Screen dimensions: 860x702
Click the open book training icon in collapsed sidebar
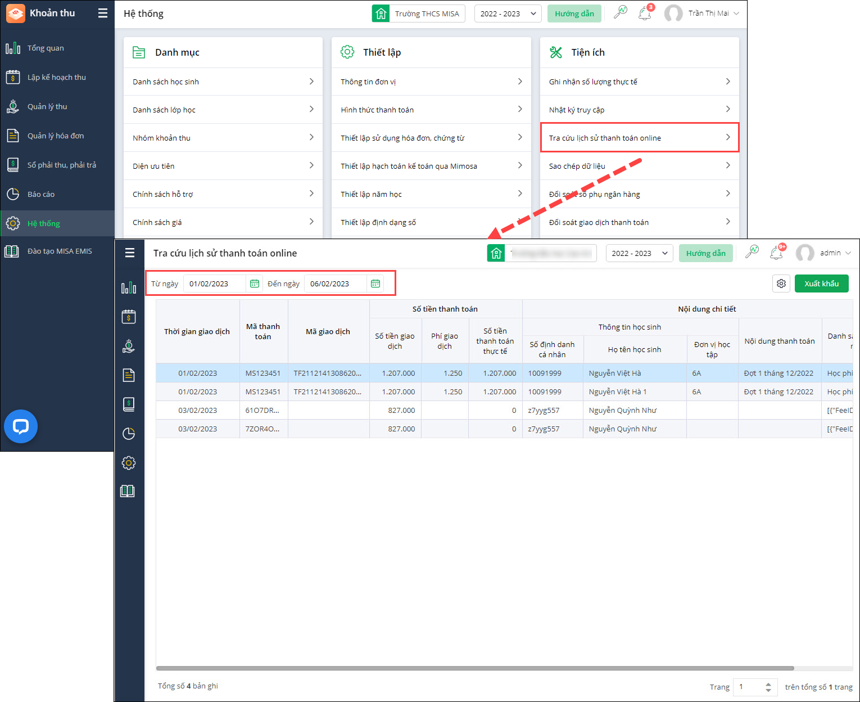click(128, 491)
